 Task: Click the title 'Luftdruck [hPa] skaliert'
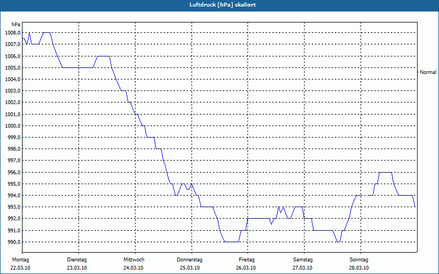[x=222, y=5]
